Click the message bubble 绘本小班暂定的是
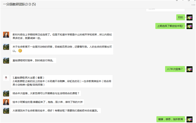196x123 pixels. point(47,102)
